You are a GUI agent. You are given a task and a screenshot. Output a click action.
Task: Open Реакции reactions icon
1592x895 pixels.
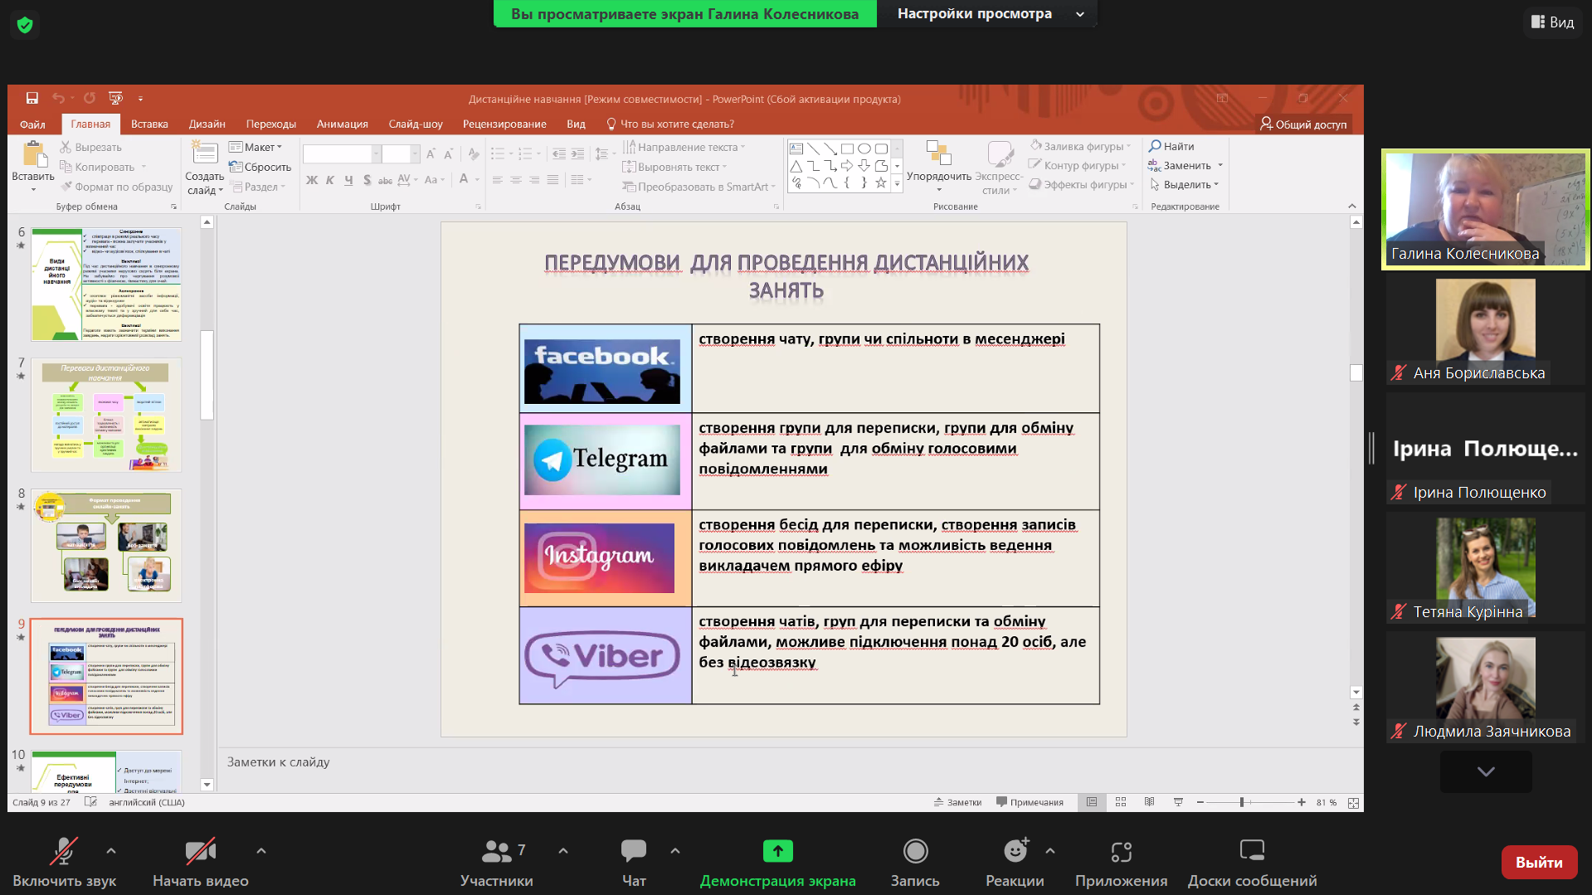(x=1015, y=851)
